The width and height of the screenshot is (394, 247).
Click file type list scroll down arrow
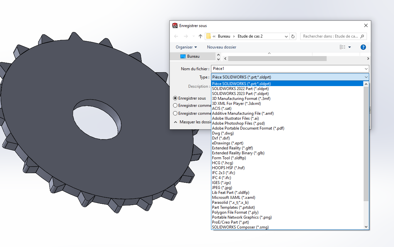tap(366, 227)
